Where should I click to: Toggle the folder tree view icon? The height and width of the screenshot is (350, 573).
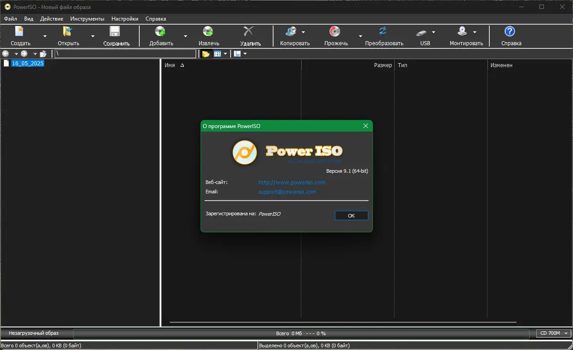coord(206,54)
